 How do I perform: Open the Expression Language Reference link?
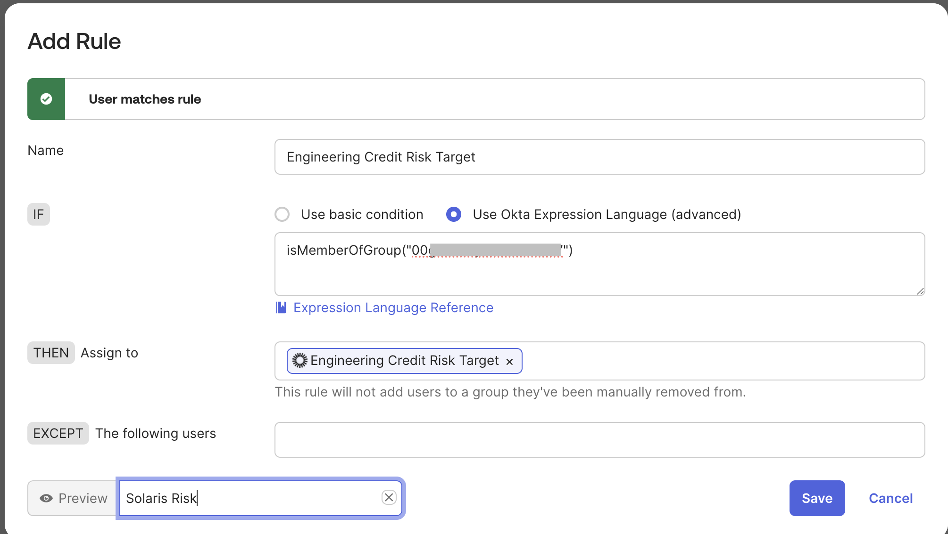(x=393, y=307)
